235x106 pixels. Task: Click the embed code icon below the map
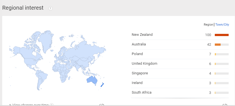click(x=102, y=105)
